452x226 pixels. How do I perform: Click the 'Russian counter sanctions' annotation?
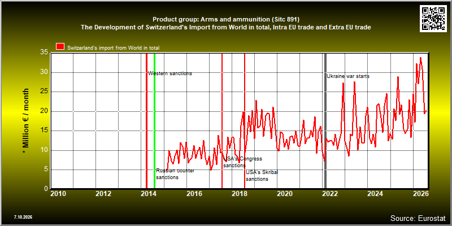(x=175, y=174)
